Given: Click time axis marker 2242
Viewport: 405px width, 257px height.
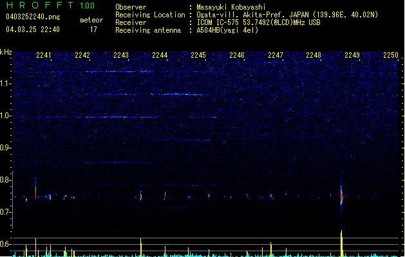Looking at the screenshot, I should point(82,55).
